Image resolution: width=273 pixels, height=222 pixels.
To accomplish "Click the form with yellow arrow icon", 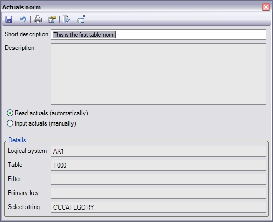I will [52, 19].
